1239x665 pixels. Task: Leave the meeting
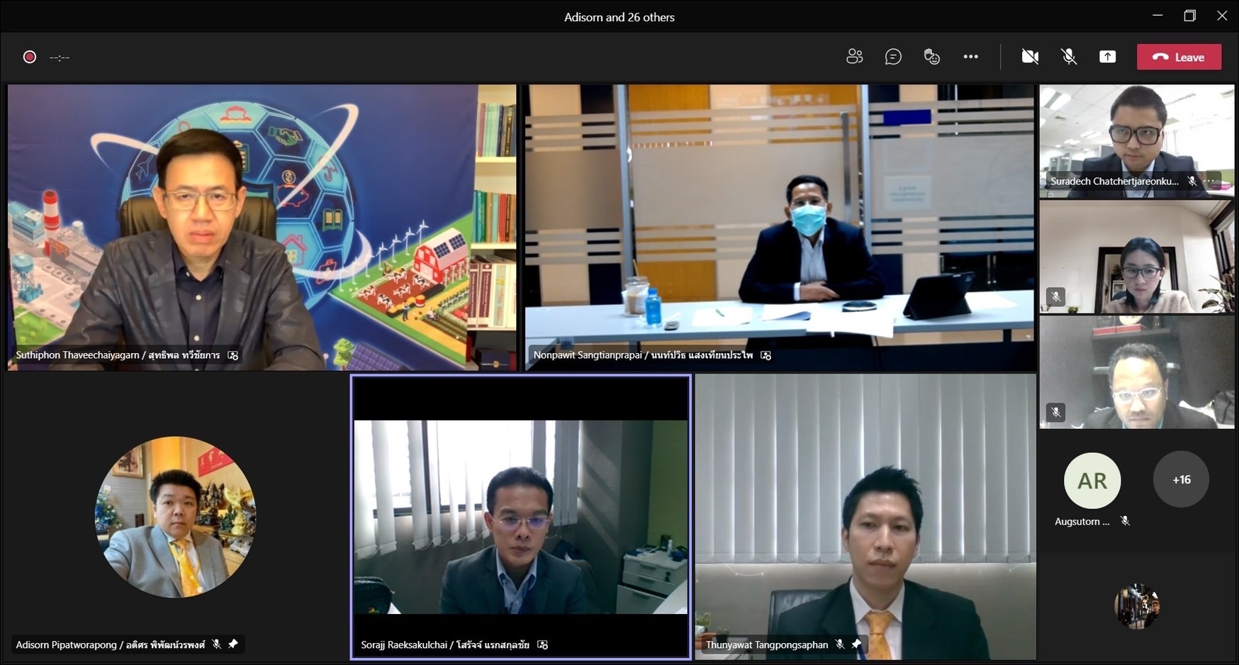click(1179, 57)
